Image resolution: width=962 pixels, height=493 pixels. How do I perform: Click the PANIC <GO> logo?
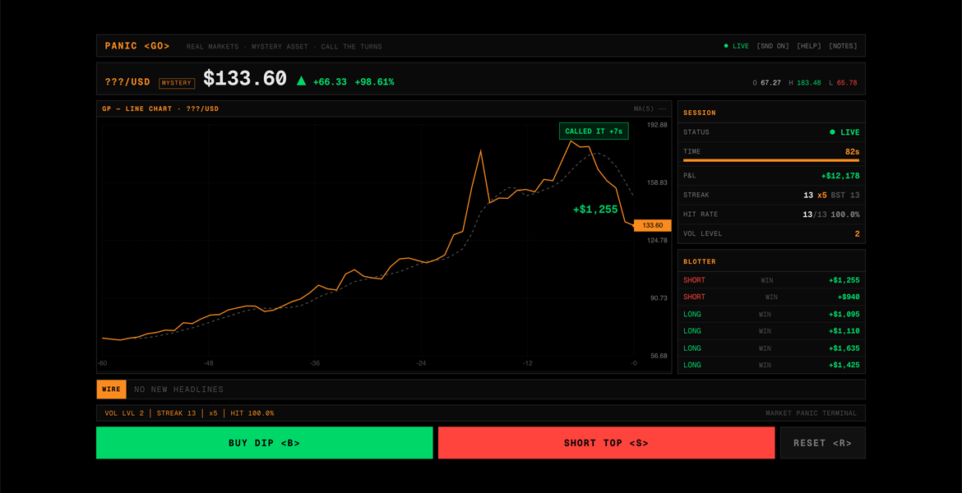click(x=137, y=46)
